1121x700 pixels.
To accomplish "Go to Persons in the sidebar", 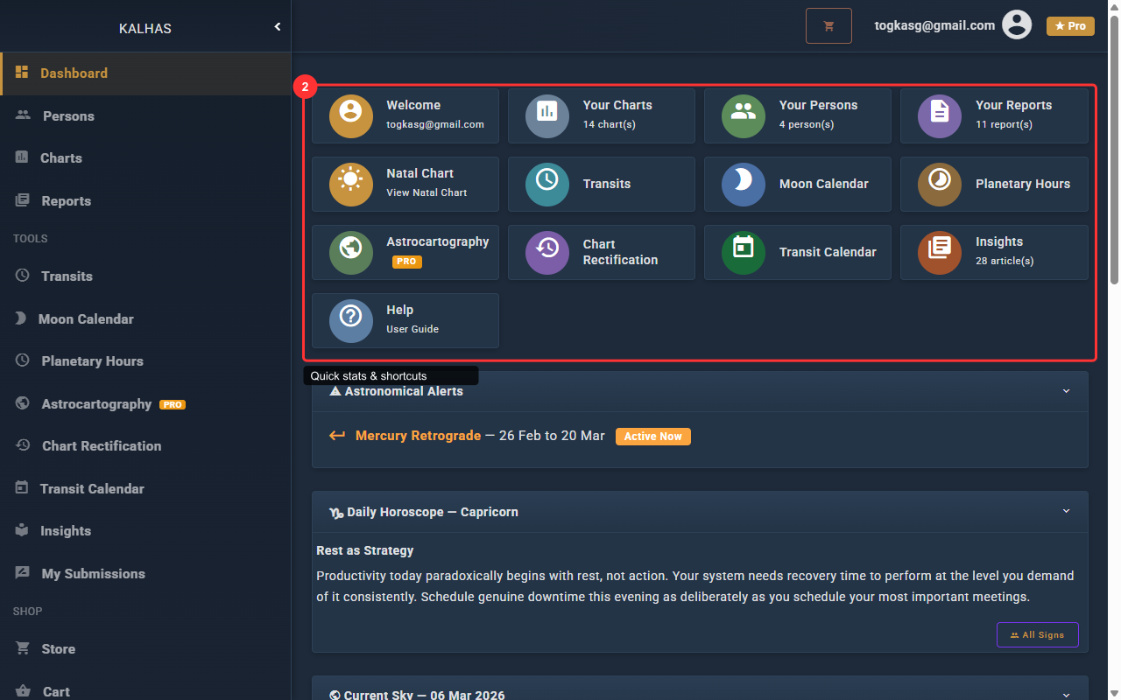I will coord(68,116).
